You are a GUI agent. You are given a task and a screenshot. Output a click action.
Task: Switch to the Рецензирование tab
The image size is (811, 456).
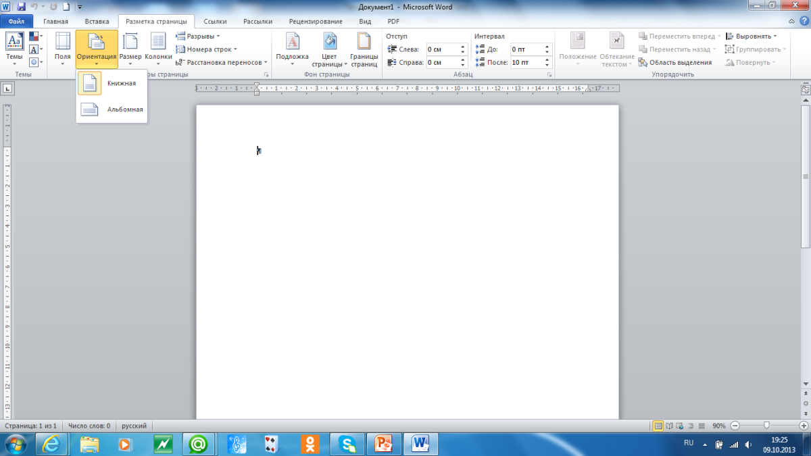317,22
